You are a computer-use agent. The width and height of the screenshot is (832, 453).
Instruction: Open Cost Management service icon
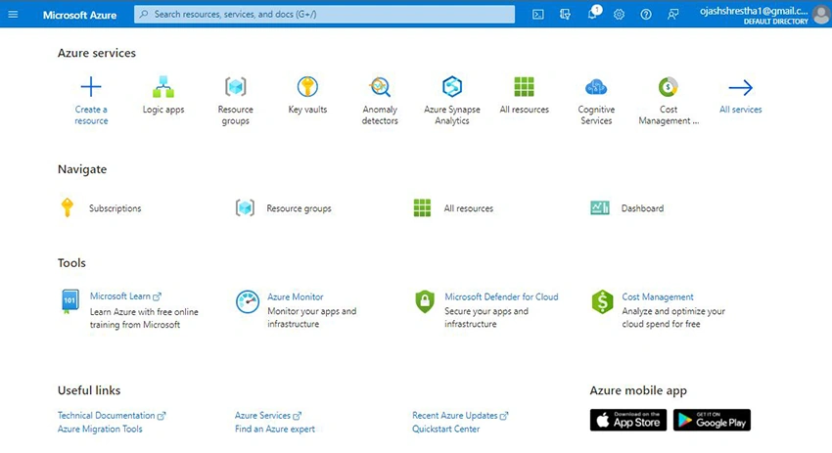pyautogui.click(x=668, y=87)
